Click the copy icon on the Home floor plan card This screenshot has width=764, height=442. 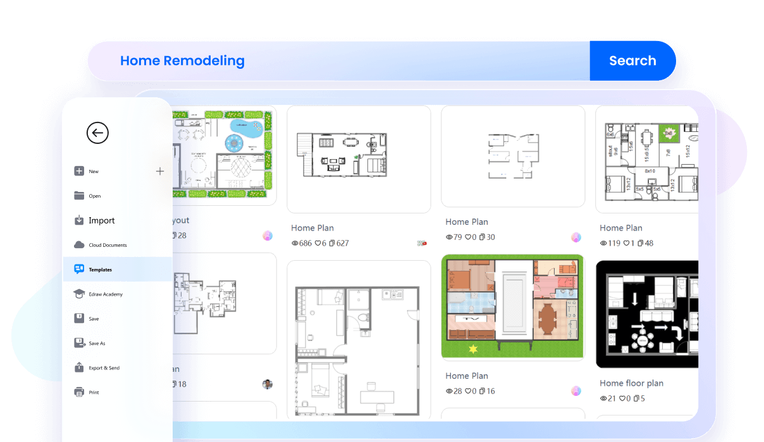tap(636, 398)
